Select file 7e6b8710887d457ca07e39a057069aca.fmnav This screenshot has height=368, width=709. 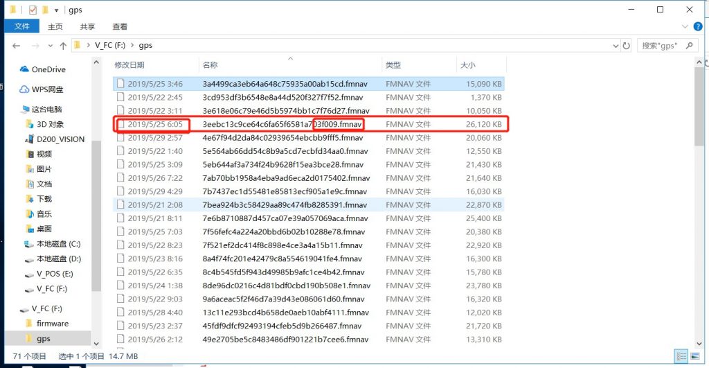point(308,218)
